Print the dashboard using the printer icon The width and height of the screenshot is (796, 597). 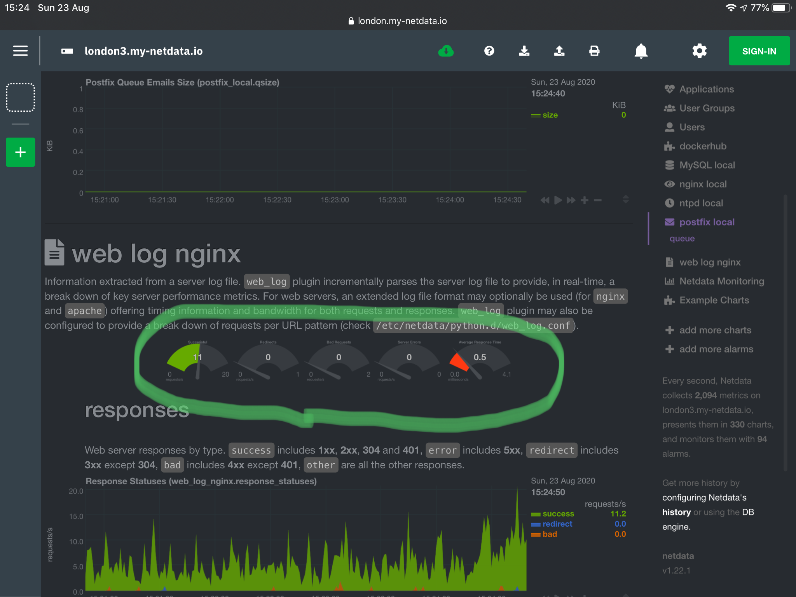coord(595,51)
